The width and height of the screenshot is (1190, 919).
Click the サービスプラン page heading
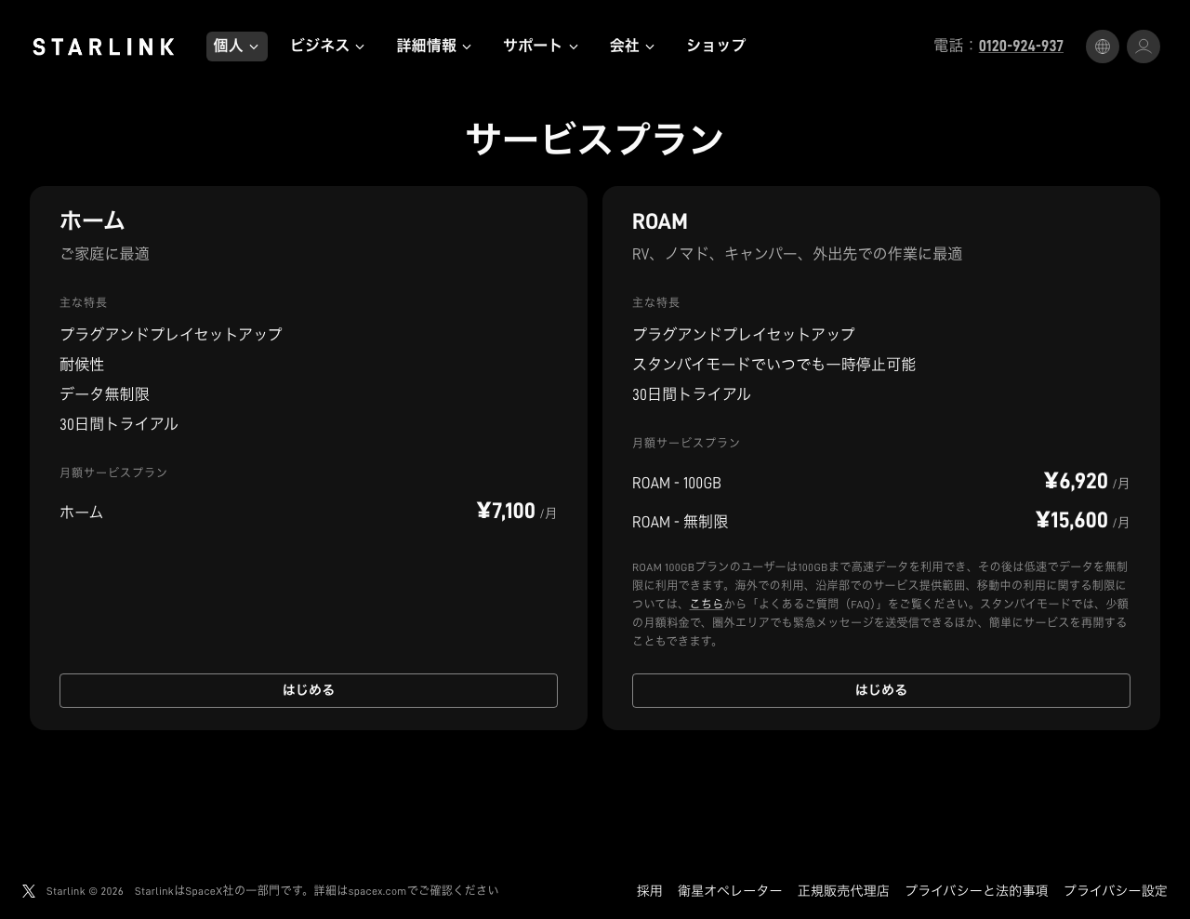(595, 139)
